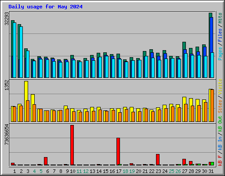
Task: Select day 1 on the x-axis
Action: pyautogui.click(x=15, y=171)
